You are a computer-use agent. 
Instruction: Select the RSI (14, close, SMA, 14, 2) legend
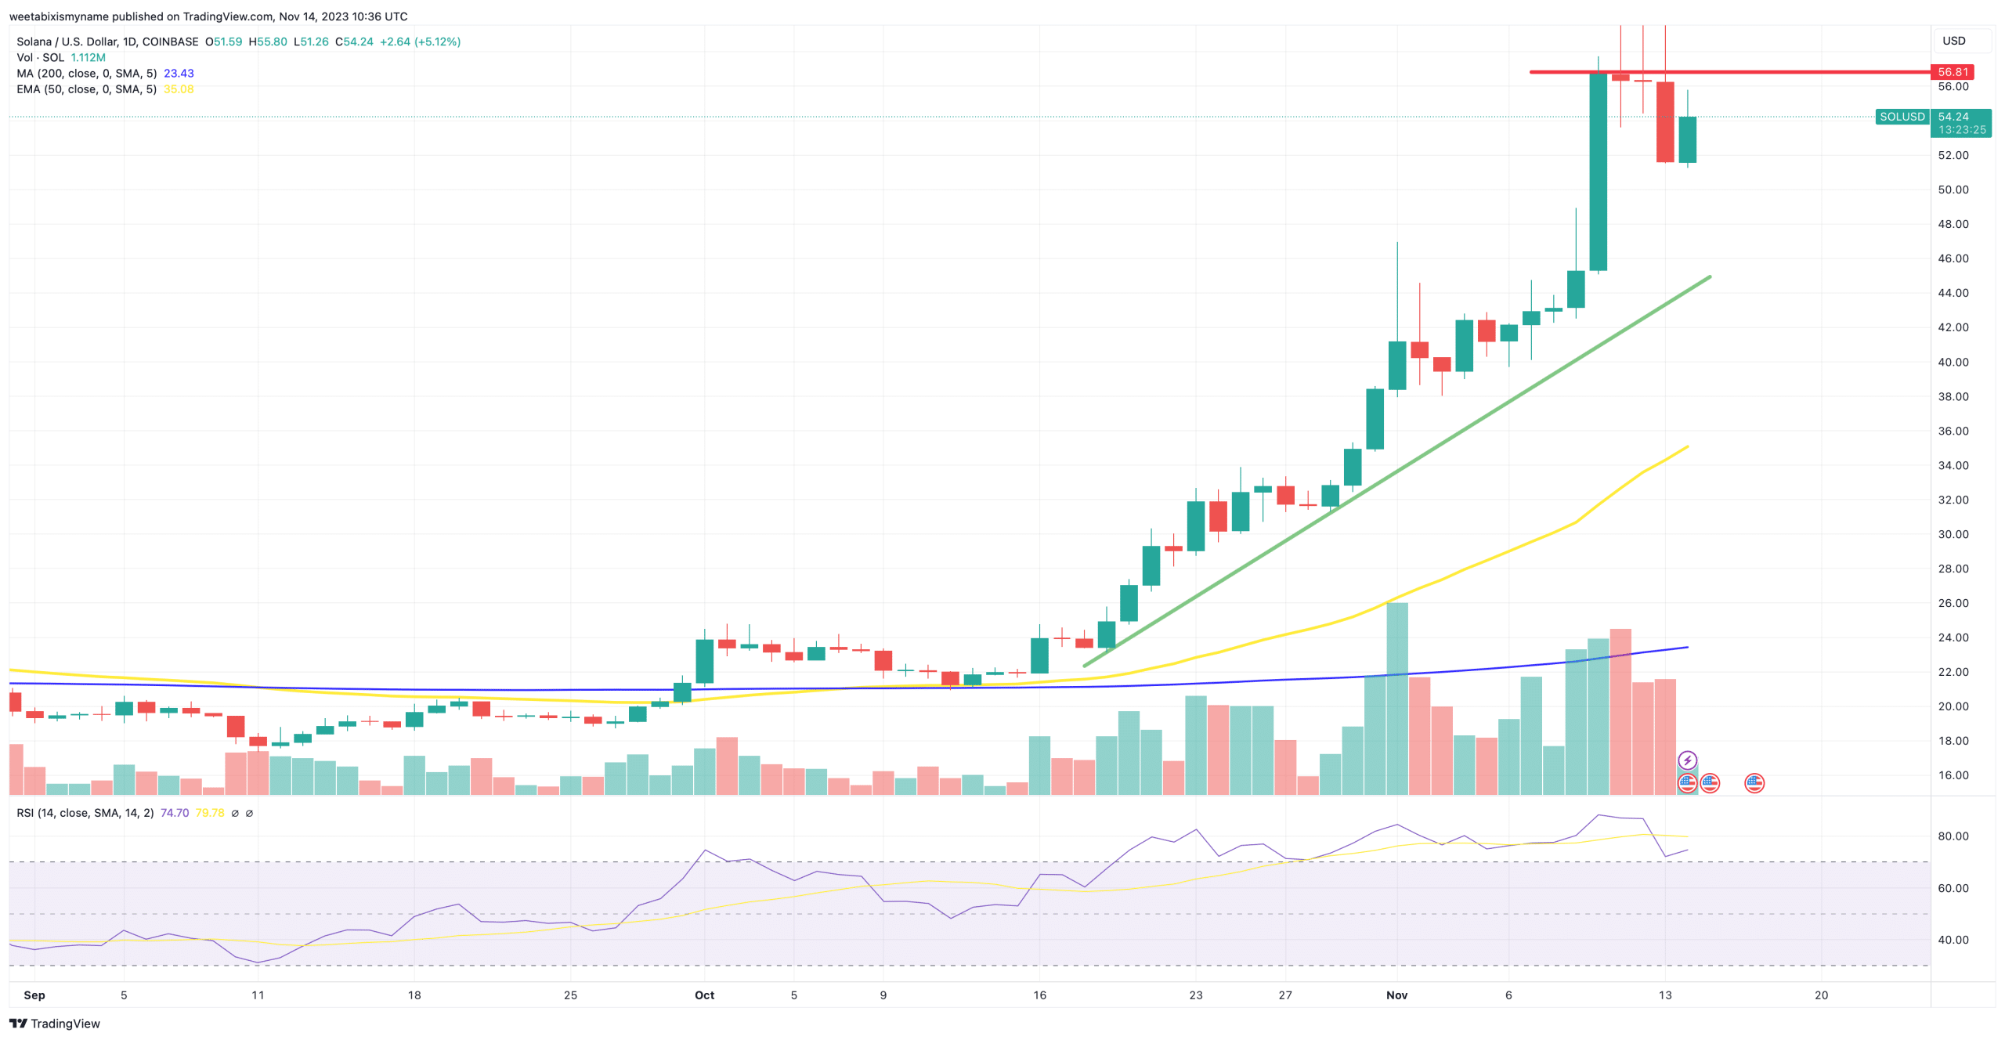85,813
